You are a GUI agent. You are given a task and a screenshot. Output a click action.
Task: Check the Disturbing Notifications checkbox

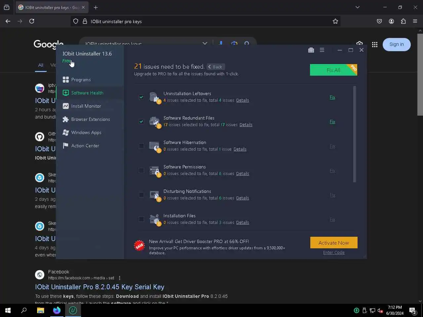[x=141, y=195]
